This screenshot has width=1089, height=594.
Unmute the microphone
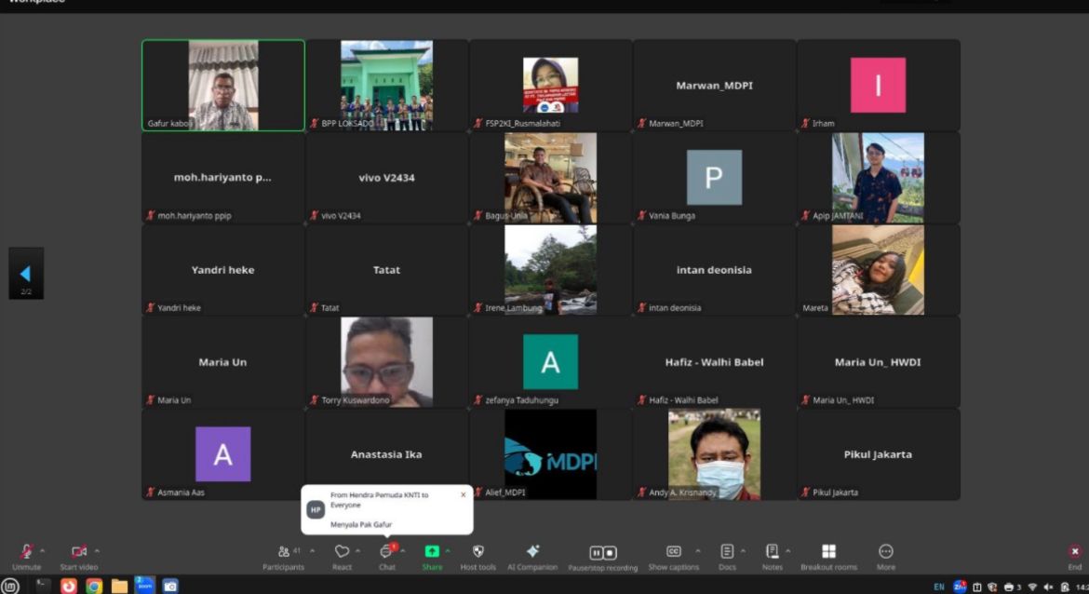pyautogui.click(x=26, y=552)
